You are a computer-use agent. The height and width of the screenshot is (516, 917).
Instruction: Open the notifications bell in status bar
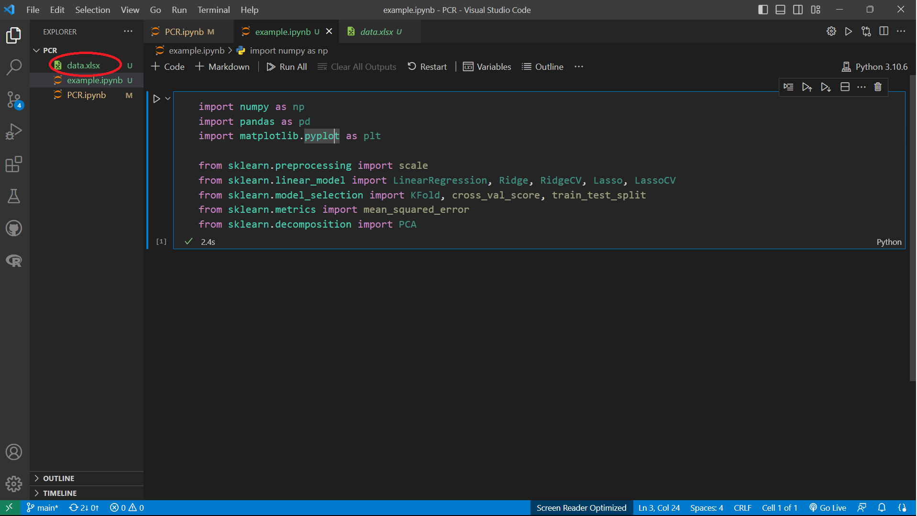tap(882, 507)
